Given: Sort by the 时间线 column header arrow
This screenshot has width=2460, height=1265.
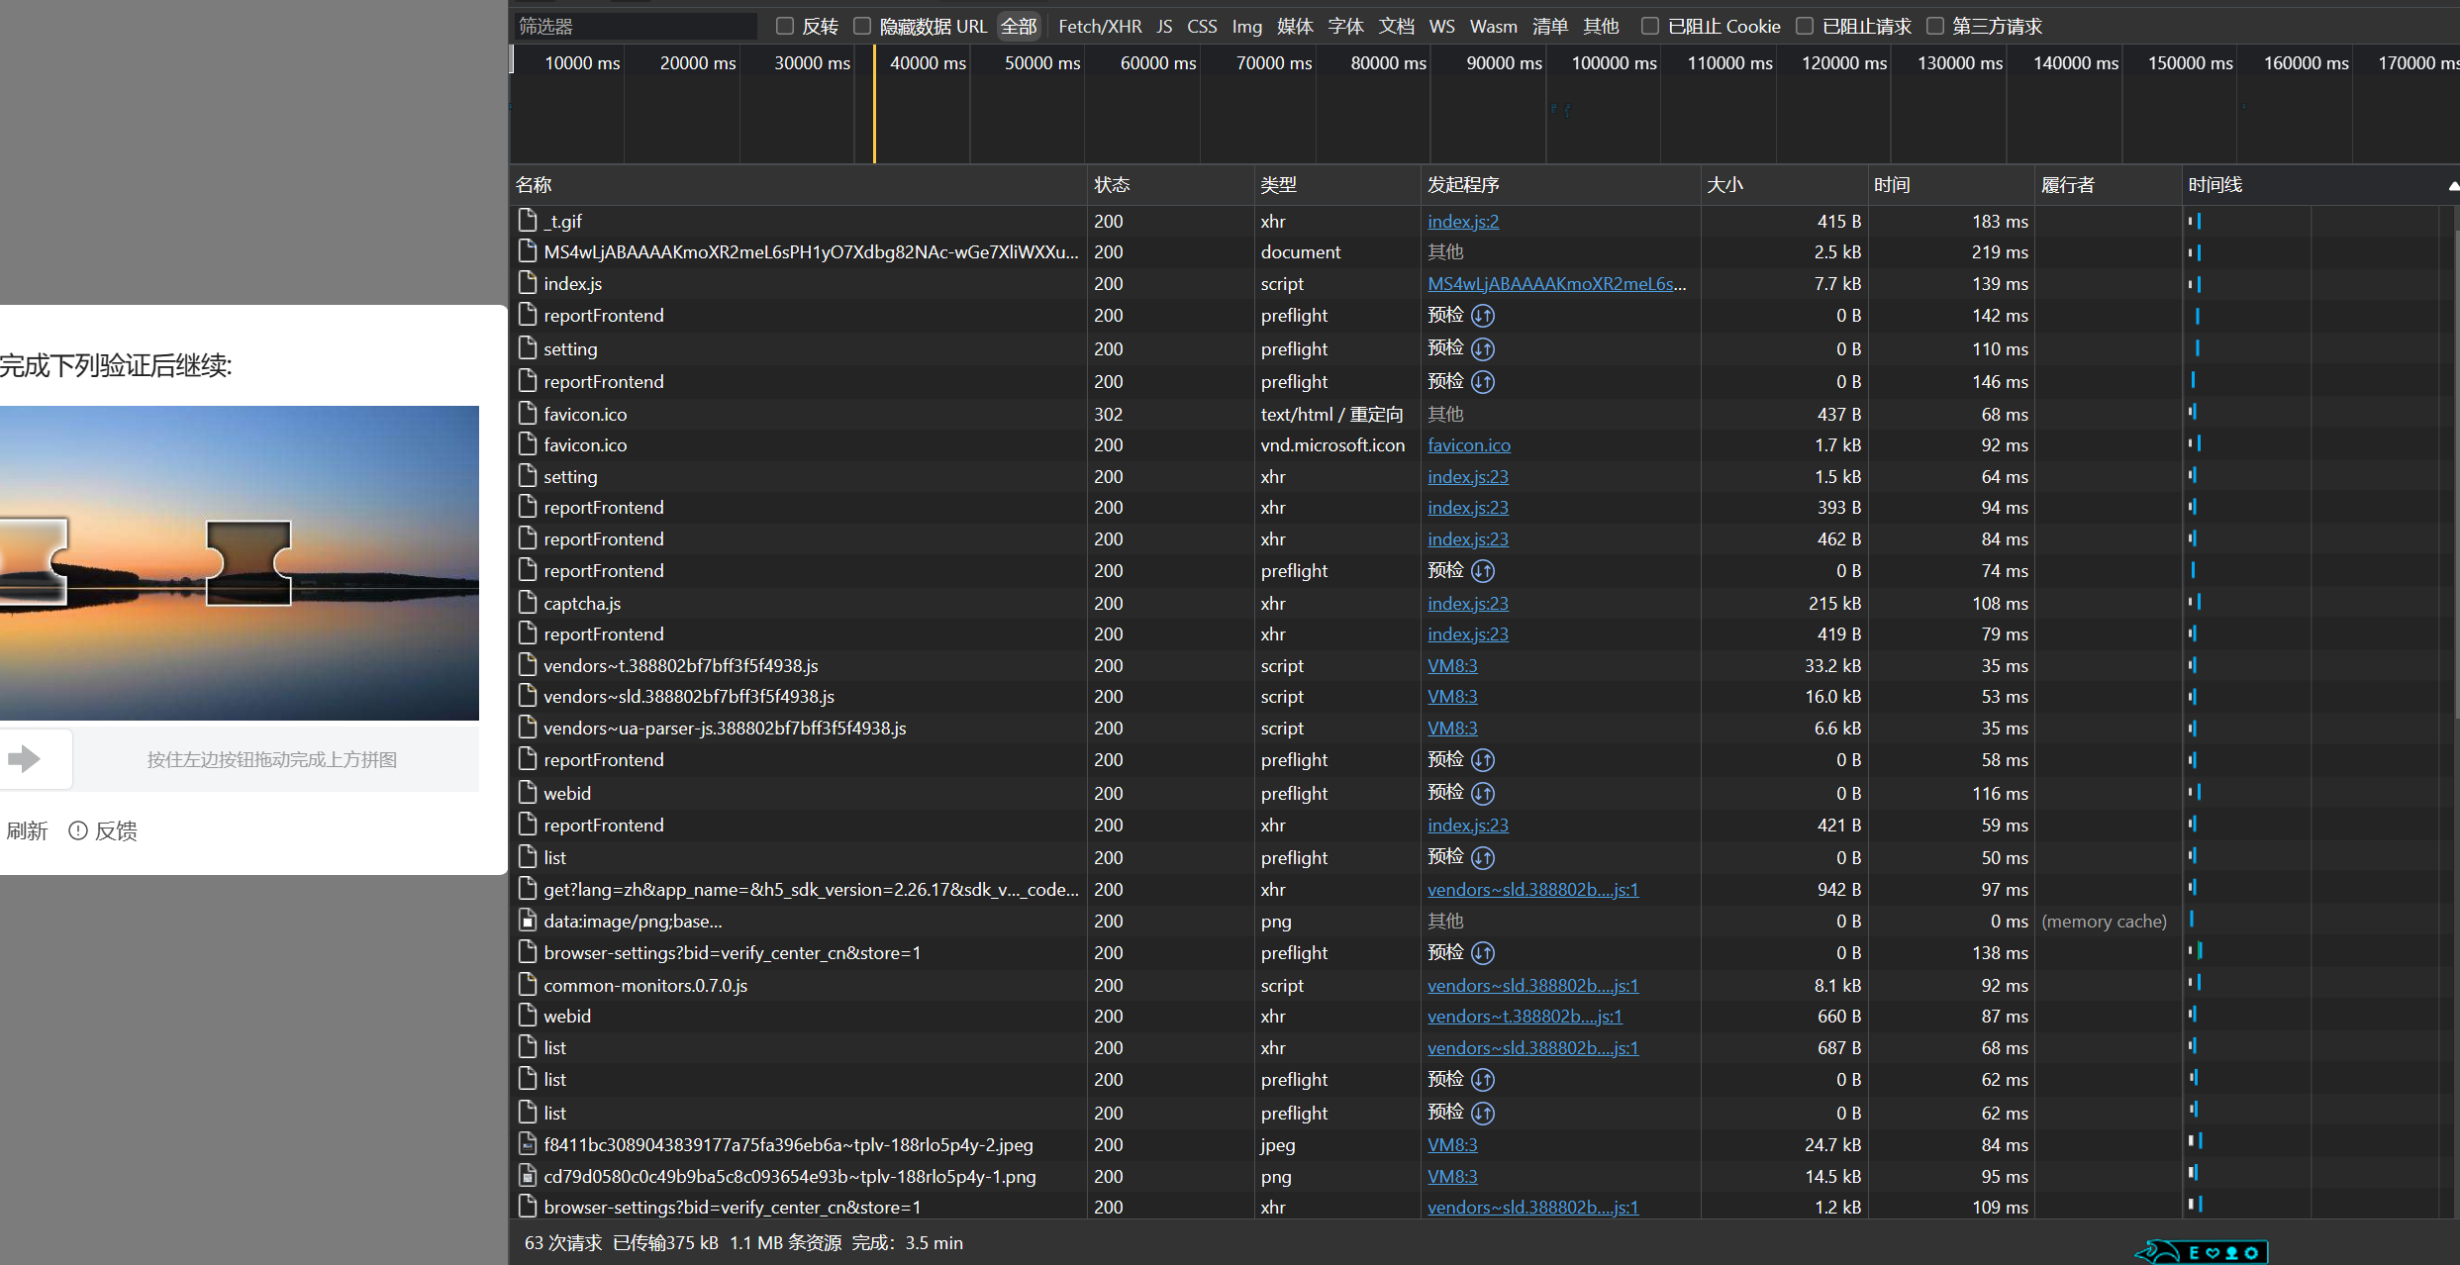Looking at the screenshot, I should 2452,185.
